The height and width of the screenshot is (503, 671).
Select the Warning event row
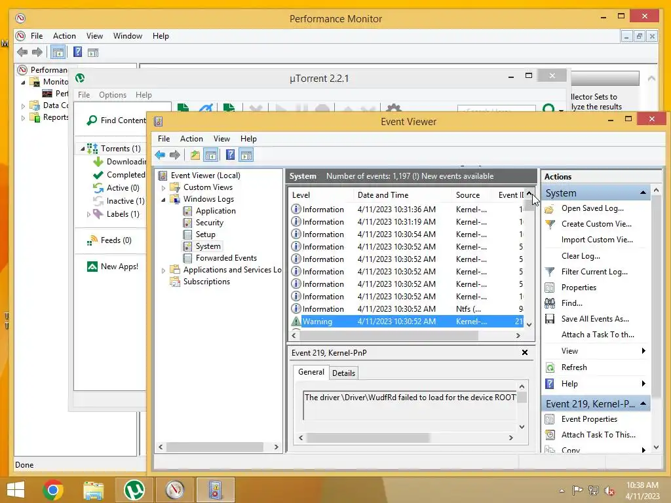click(406, 322)
